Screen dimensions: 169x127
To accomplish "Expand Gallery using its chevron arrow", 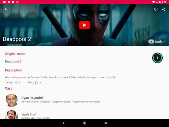I will pyautogui.click(x=19, y=82).
